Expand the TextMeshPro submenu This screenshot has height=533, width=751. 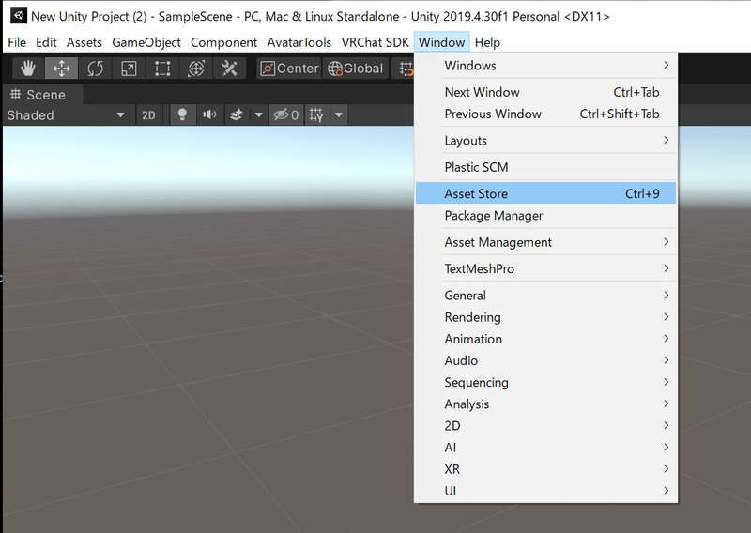coord(546,268)
